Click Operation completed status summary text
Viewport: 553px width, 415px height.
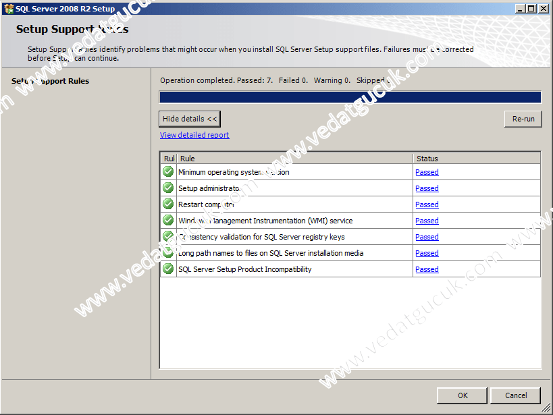pyautogui.click(x=275, y=80)
